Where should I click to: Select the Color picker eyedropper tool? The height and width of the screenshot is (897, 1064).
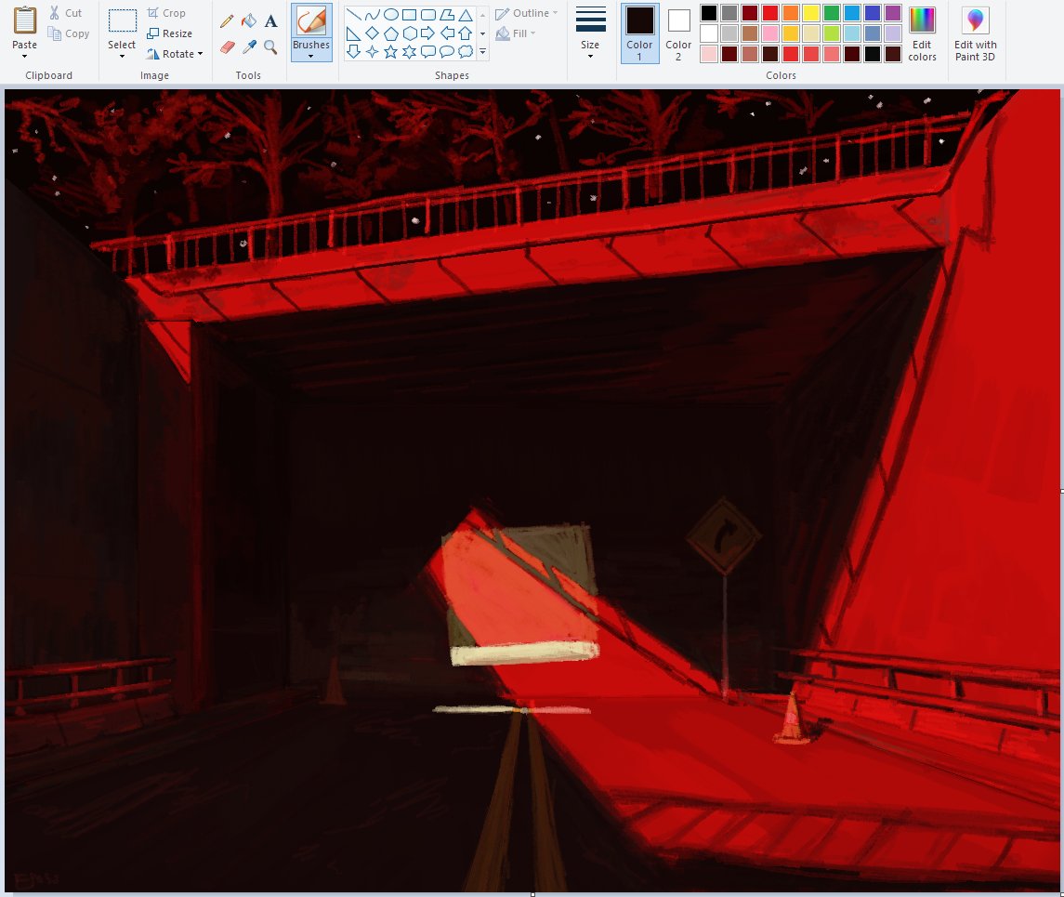(x=249, y=46)
